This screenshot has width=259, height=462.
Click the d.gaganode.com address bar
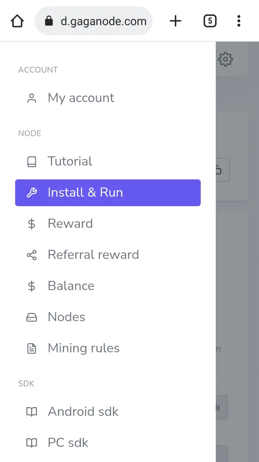tap(94, 21)
